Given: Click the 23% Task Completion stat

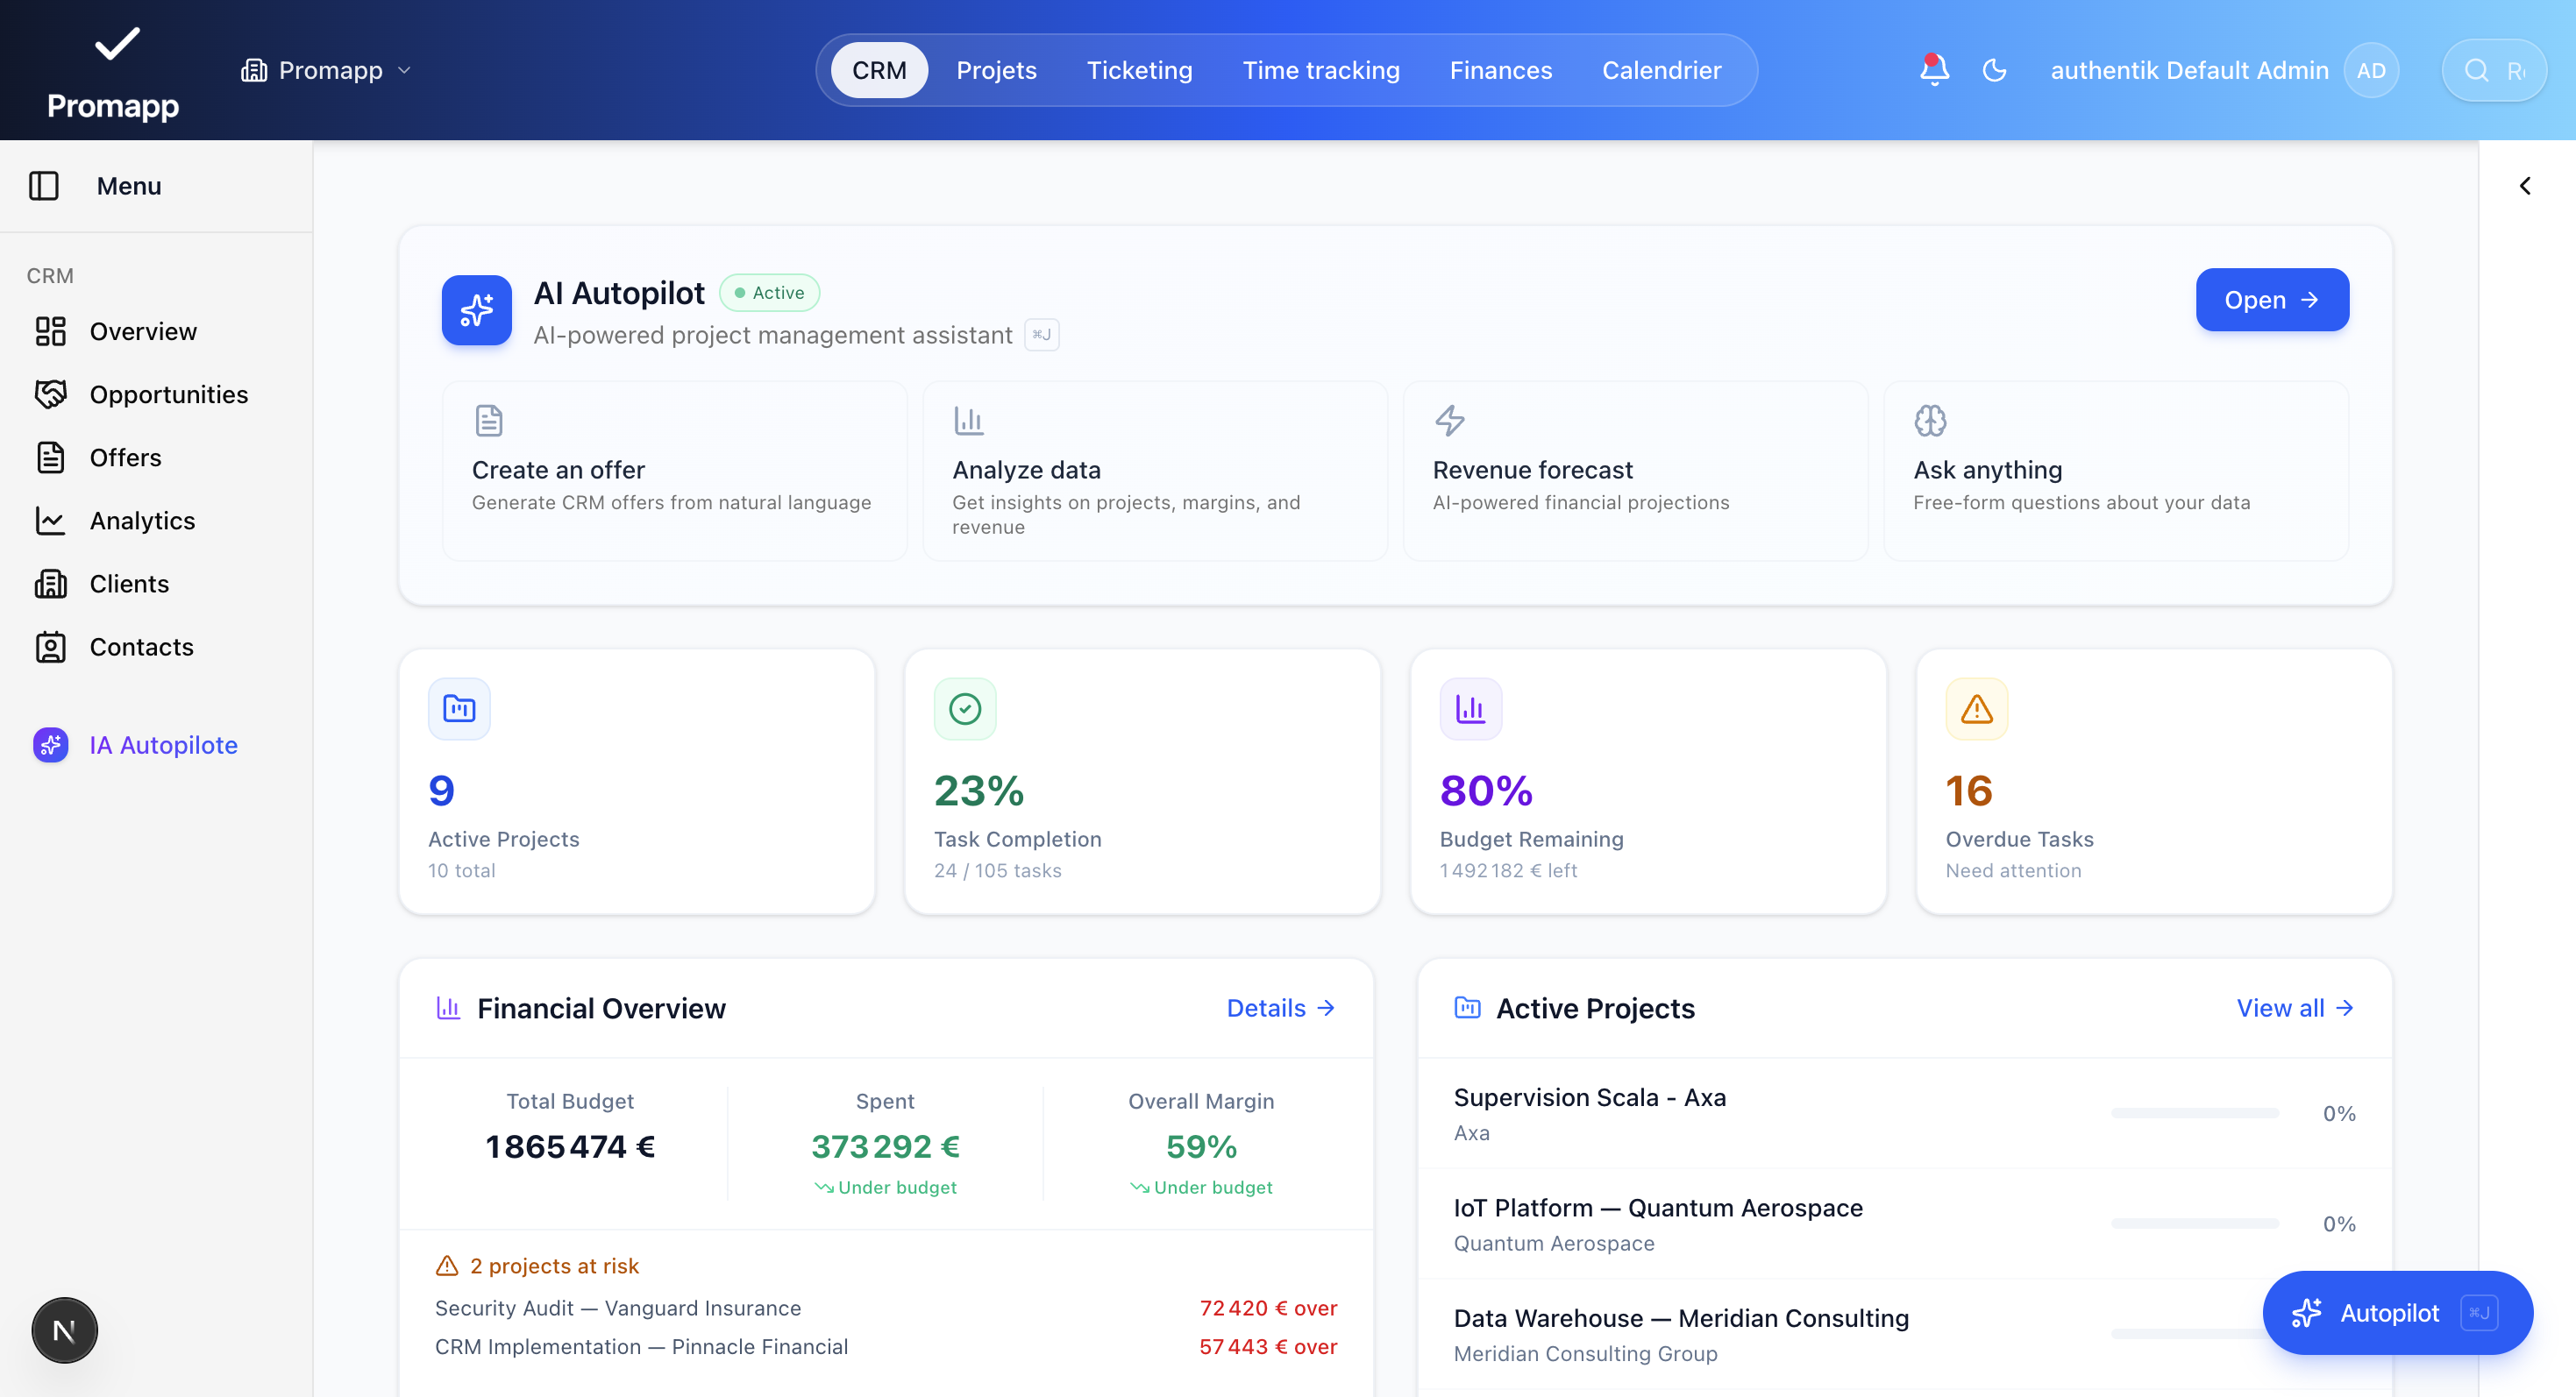Looking at the screenshot, I should coord(1142,782).
